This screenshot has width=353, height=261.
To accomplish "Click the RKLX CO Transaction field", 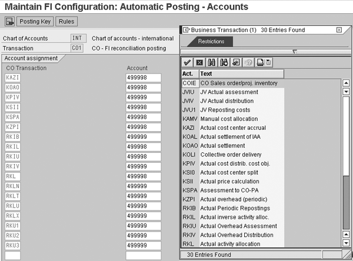I will pyautogui.click(x=12, y=216).
